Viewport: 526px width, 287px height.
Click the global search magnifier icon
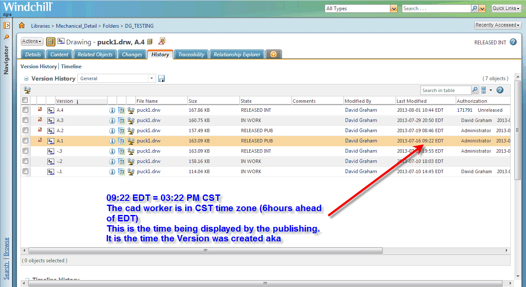[474, 9]
